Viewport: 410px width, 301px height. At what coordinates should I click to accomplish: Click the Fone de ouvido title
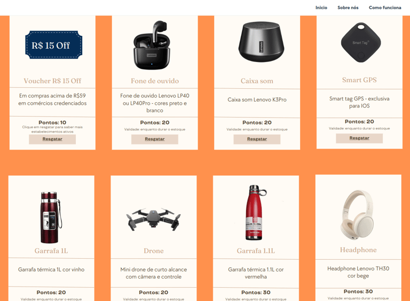pyautogui.click(x=155, y=81)
